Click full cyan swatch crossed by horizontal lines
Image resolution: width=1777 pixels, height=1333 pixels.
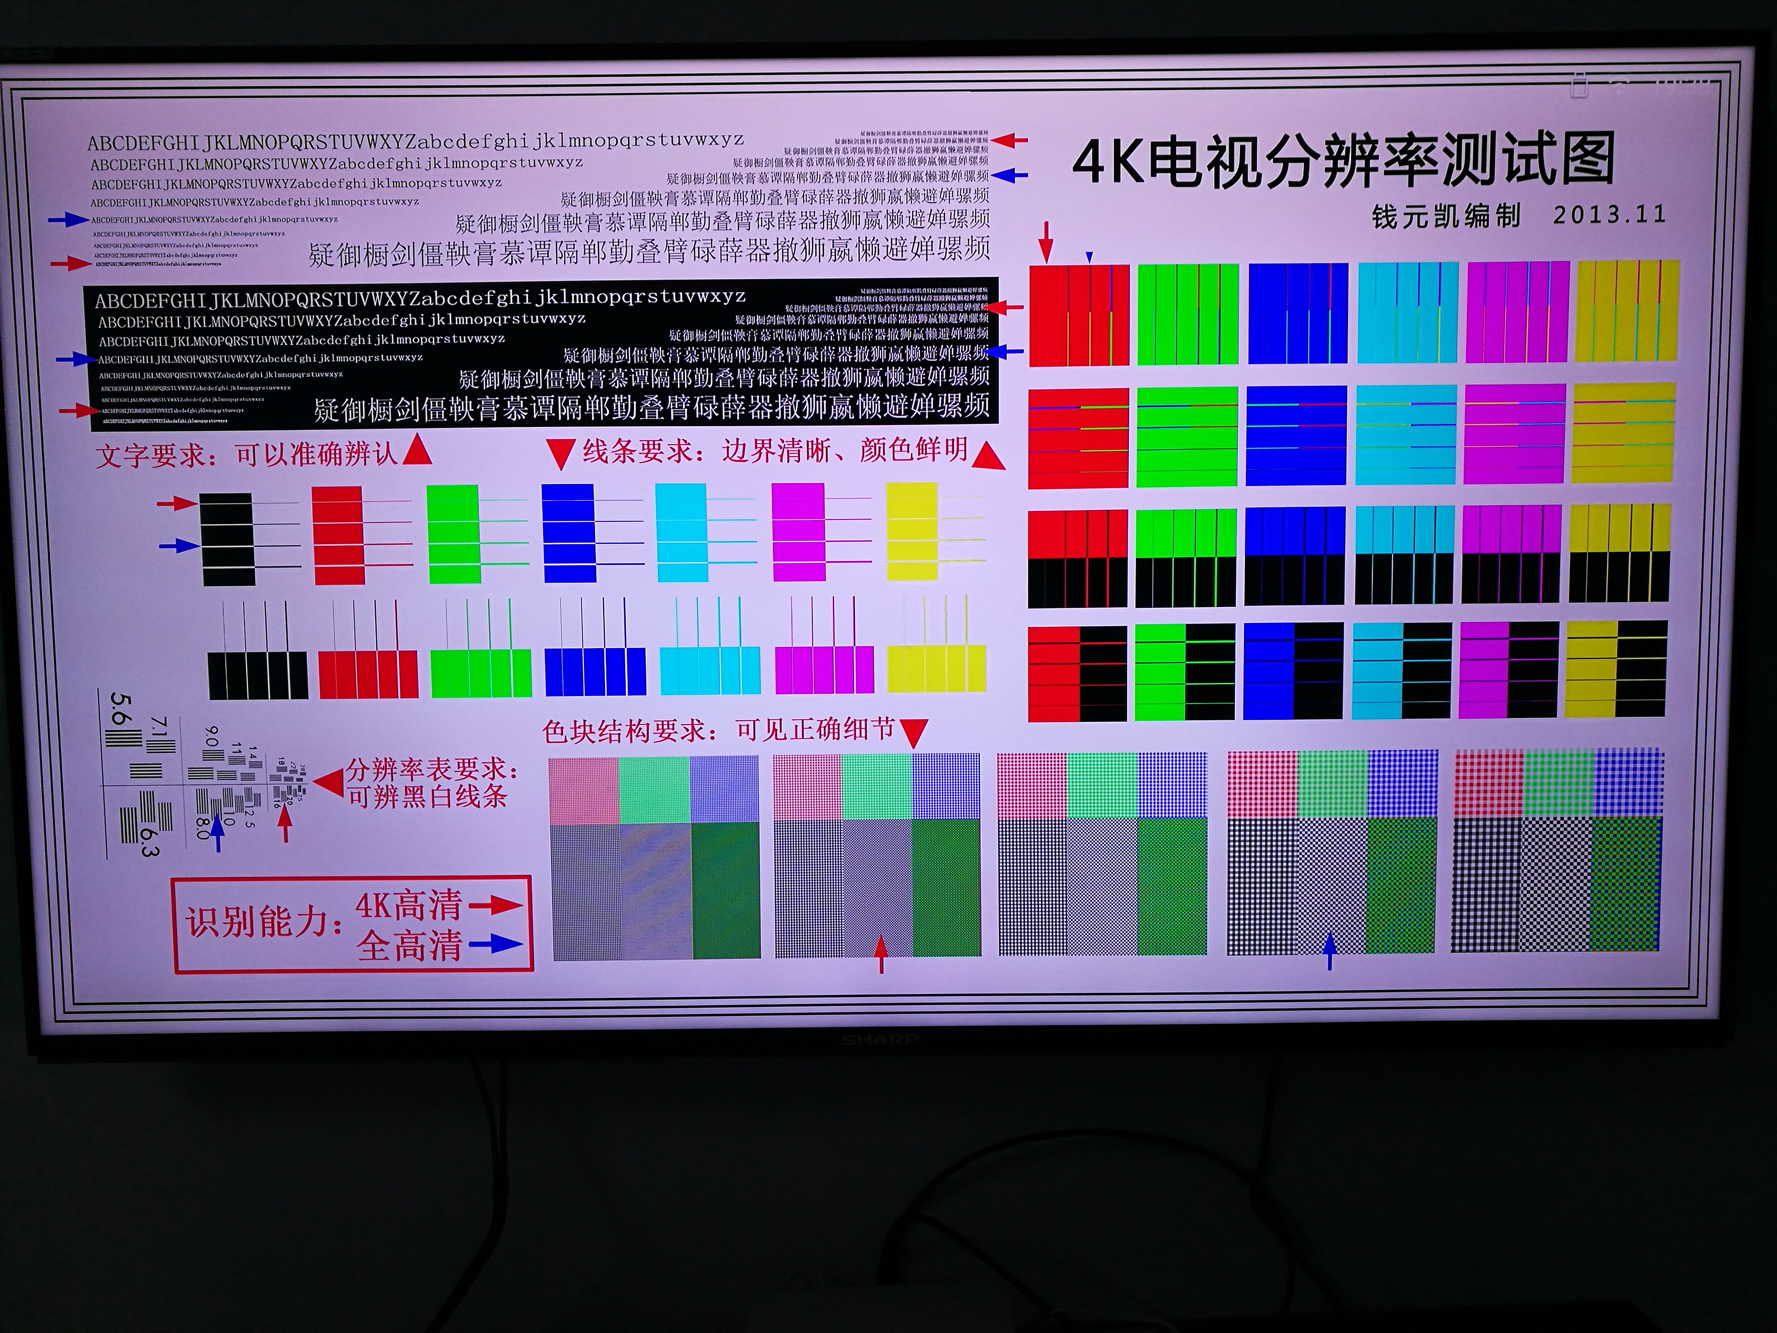click(x=1407, y=434)
